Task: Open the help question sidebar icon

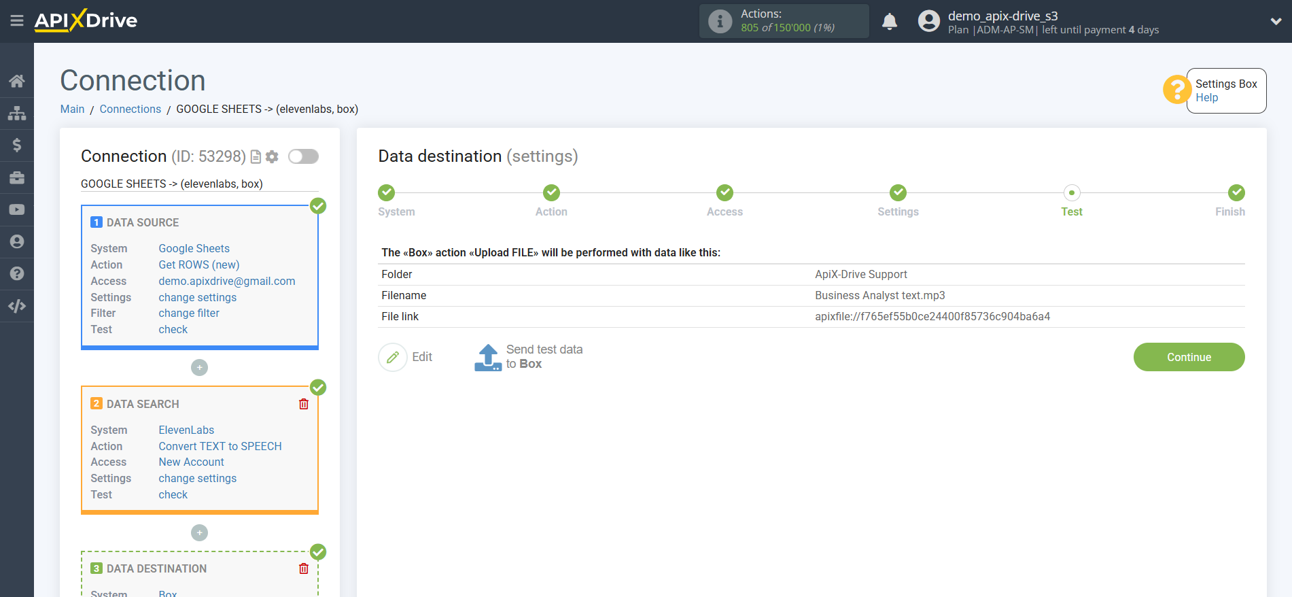Action: tap(17, 273)
